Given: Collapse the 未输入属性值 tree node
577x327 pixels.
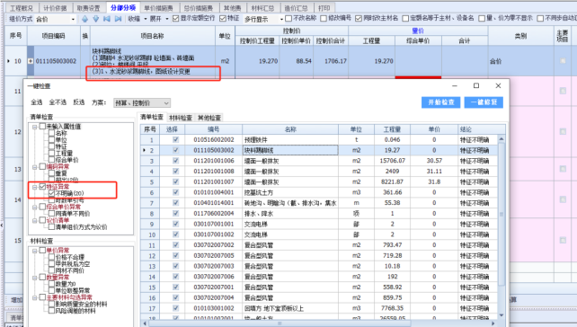Looking at the screenshot, I should [x=34, y=127].
